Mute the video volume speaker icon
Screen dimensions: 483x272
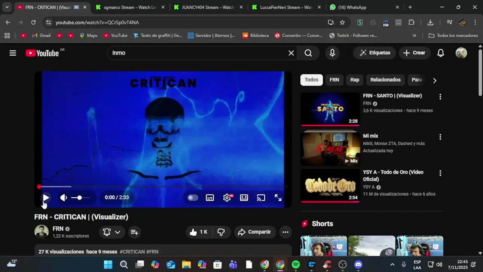click(63, 198)
